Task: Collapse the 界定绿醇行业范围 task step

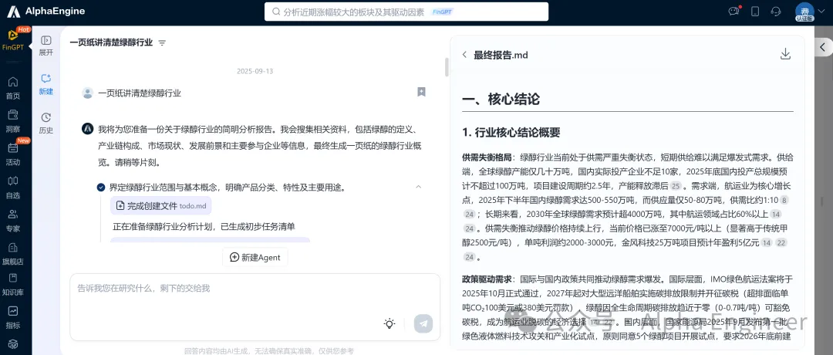Action: click(x=418, y=187)
